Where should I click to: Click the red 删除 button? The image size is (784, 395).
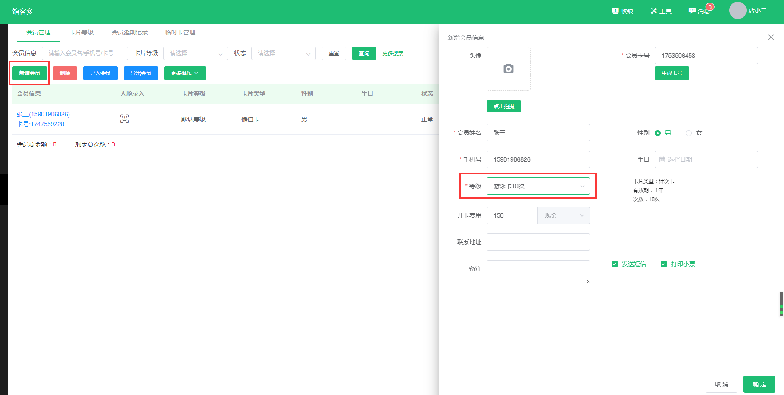click(x=65, y=73)
